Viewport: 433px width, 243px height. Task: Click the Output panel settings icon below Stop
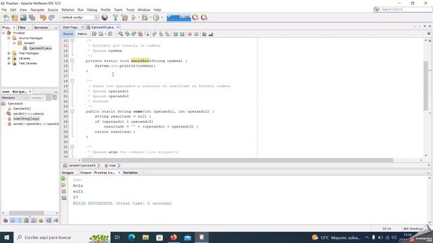(64, 198)
